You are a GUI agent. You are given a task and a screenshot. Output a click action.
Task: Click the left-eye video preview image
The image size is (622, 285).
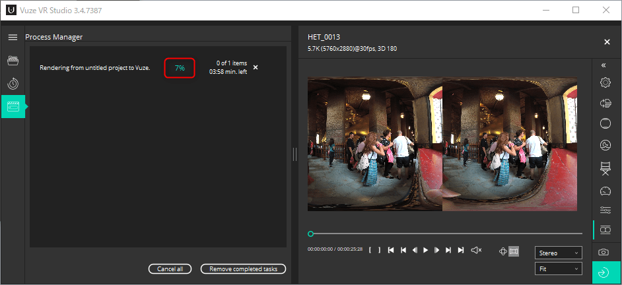[375, 144]
